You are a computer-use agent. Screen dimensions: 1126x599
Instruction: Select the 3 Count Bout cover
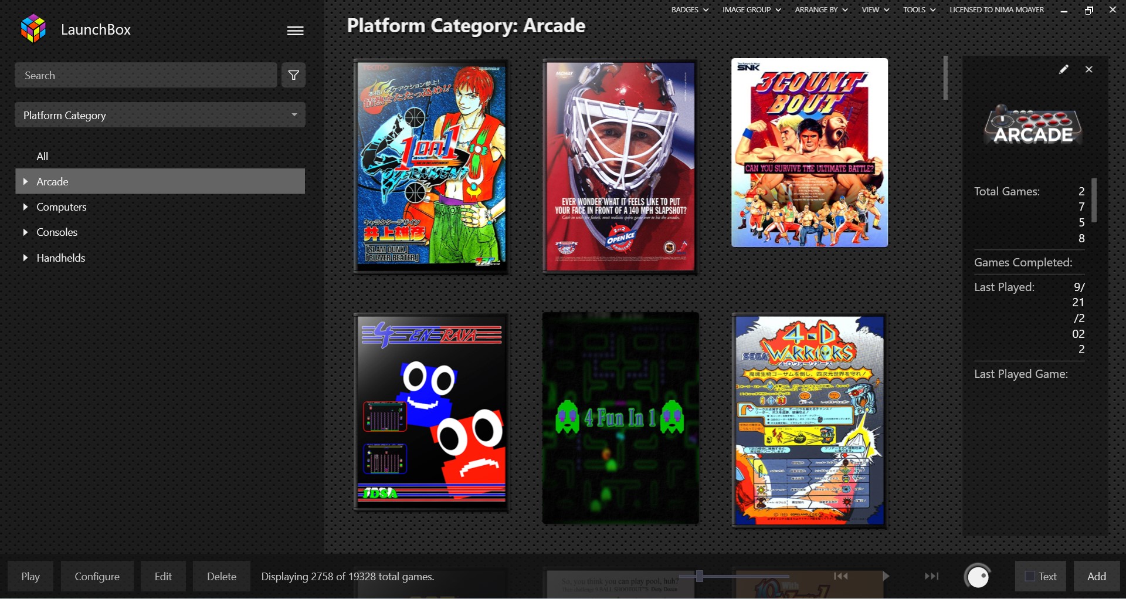tap(809, 153)
